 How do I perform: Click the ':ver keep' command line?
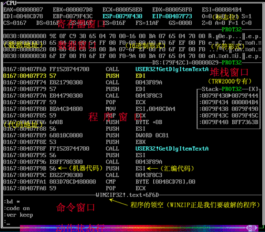19,215
